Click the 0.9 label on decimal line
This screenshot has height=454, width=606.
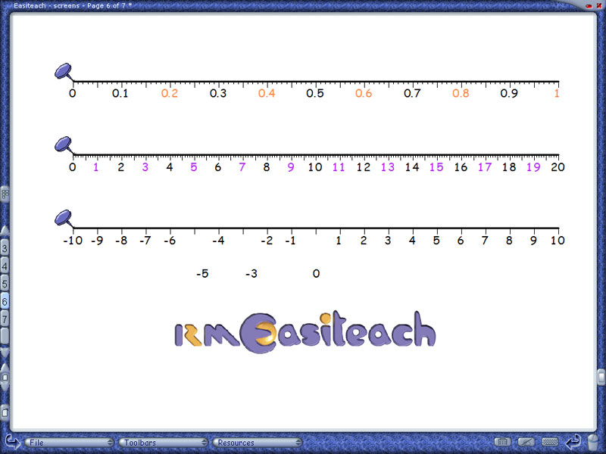(509, 93)
